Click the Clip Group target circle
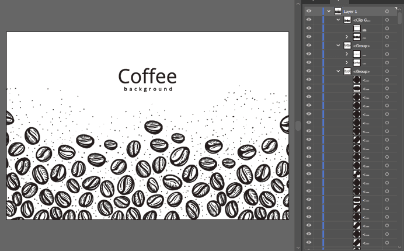The height and width of the screenshot is (251, 404). (x=387, y=20)
